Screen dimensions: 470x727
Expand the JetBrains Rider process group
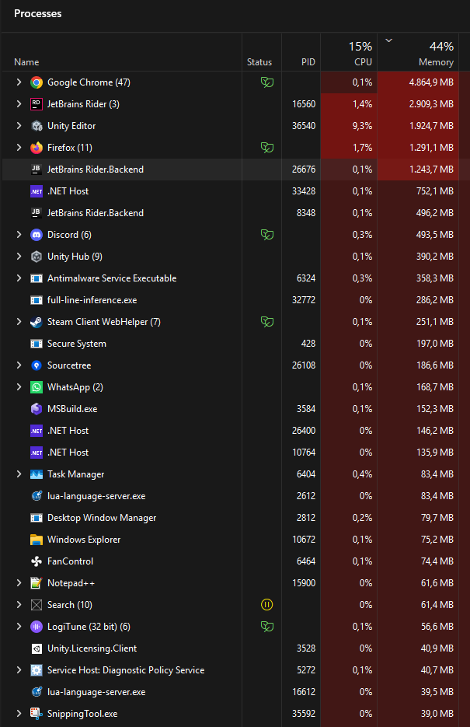click(17, 103)
